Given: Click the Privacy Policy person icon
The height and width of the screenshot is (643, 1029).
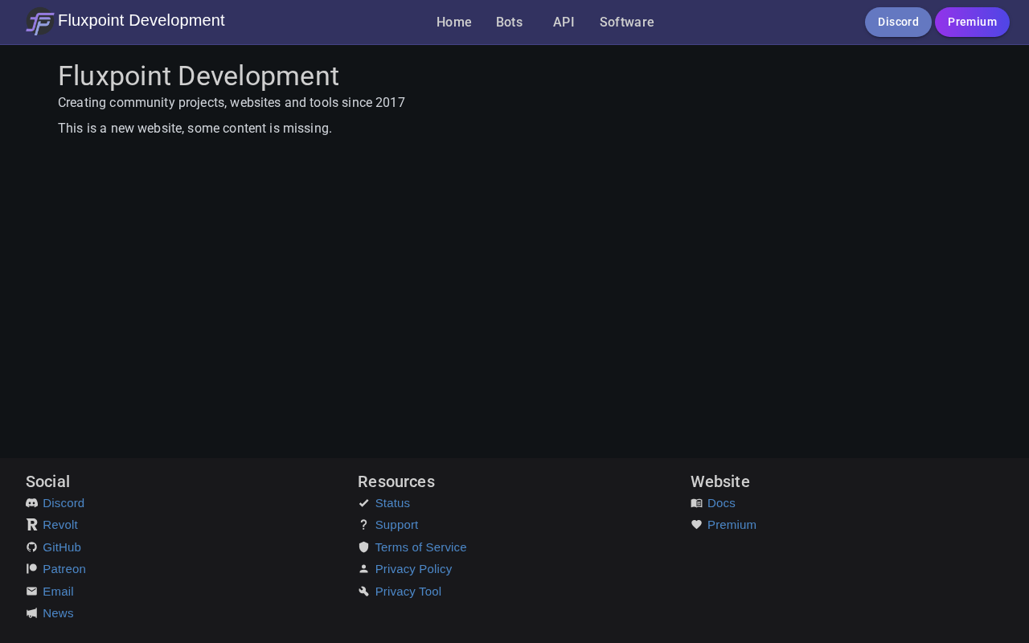Looking at the screenshot, I should click(x=364, y=569).
